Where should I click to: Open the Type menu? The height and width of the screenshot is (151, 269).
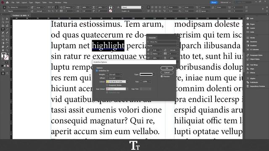31,3
